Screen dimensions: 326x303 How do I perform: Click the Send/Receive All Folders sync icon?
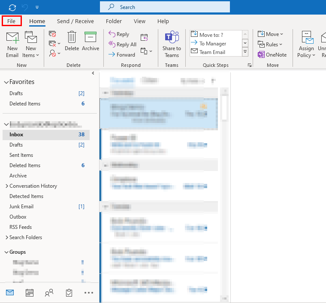(12, 8)
